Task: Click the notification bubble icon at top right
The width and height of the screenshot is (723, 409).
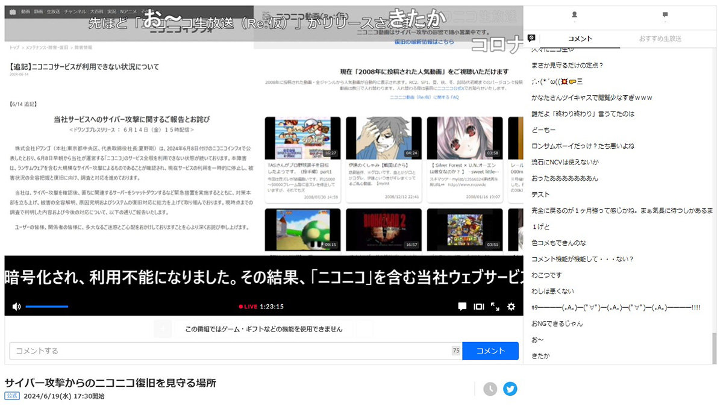Action: point(665,13)
